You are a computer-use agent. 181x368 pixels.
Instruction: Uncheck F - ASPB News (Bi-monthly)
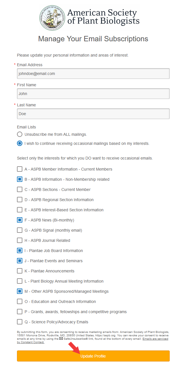point(20,220)
